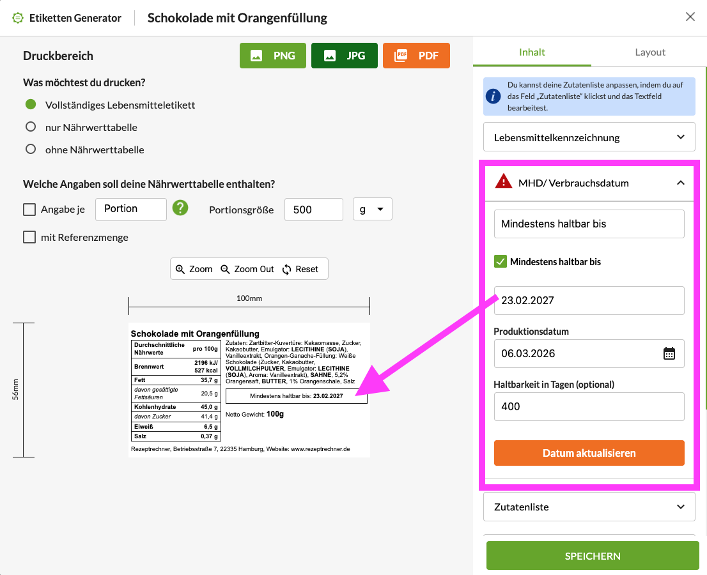Select the Zoom Out magnifier icon
Screen dimensions: 707x575
point(224,269)
